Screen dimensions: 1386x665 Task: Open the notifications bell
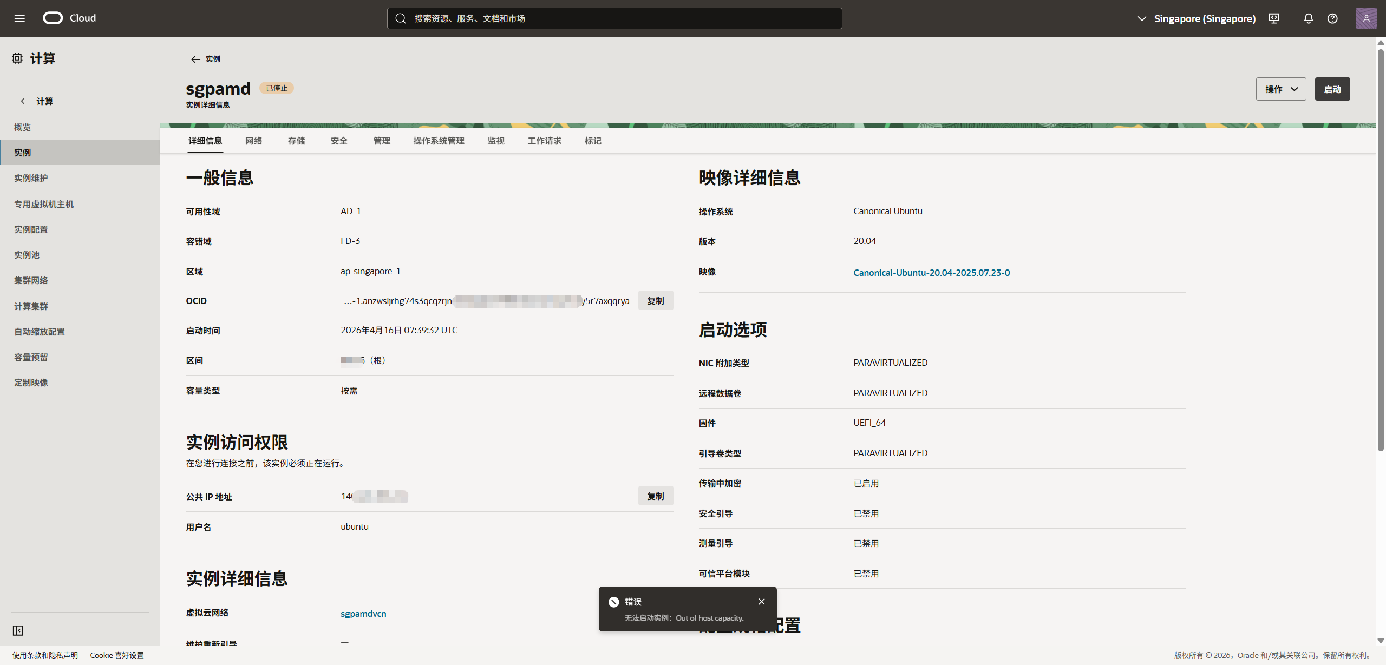point(1309,18)
